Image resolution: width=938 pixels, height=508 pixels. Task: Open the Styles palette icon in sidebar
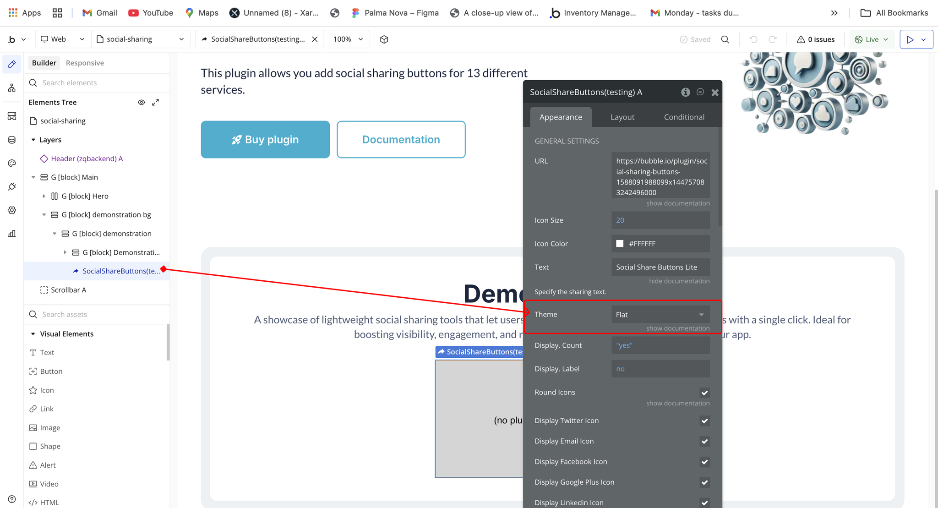coord(12,163)
